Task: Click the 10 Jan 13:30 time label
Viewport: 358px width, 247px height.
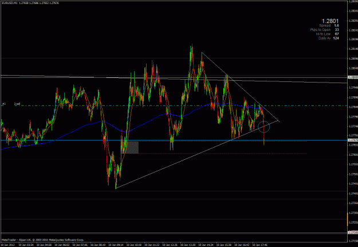Action: coord(188,245)
